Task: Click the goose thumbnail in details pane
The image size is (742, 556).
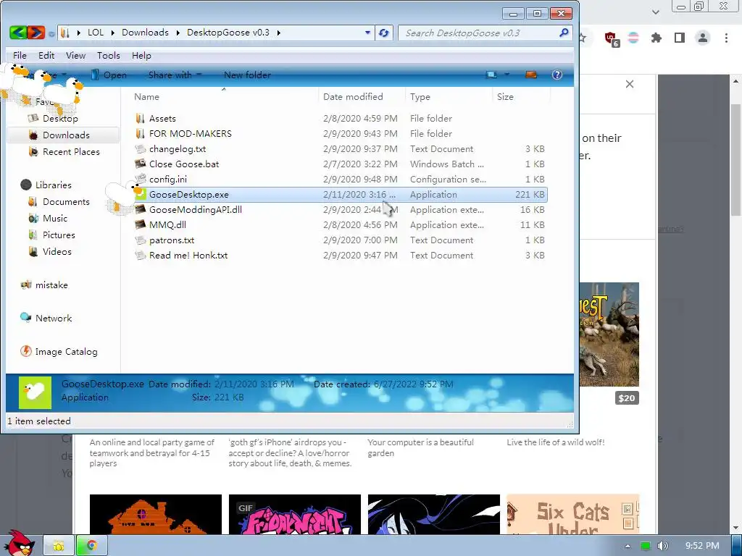Action: (x=35, y=392)
